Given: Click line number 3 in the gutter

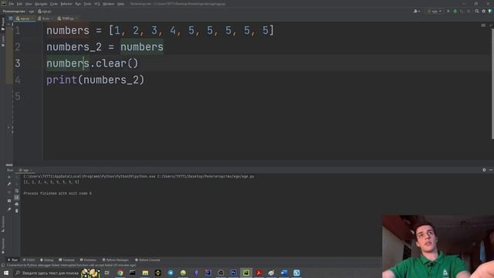Looking at the screenshot, I should click(18, 63).
